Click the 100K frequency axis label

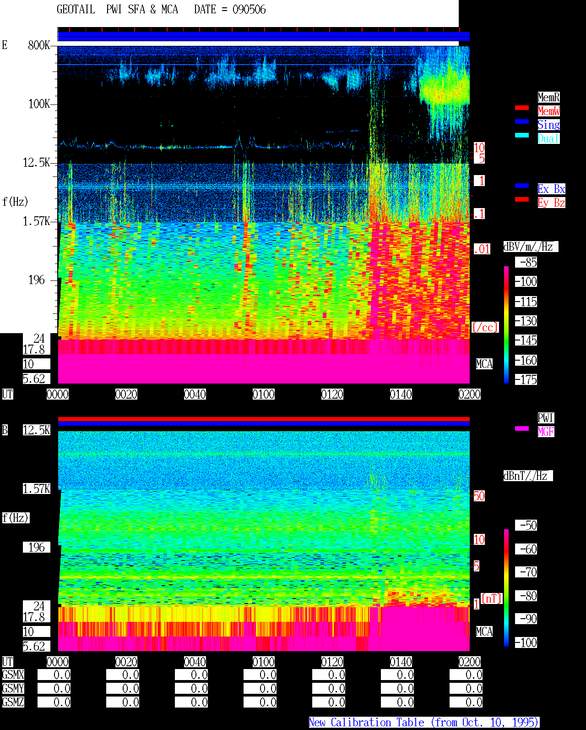[x=39, y=104]
